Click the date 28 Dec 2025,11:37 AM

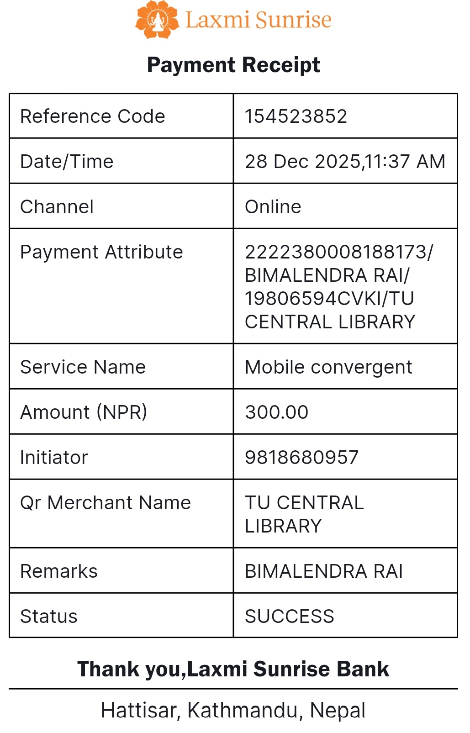[x=345, y=162]
